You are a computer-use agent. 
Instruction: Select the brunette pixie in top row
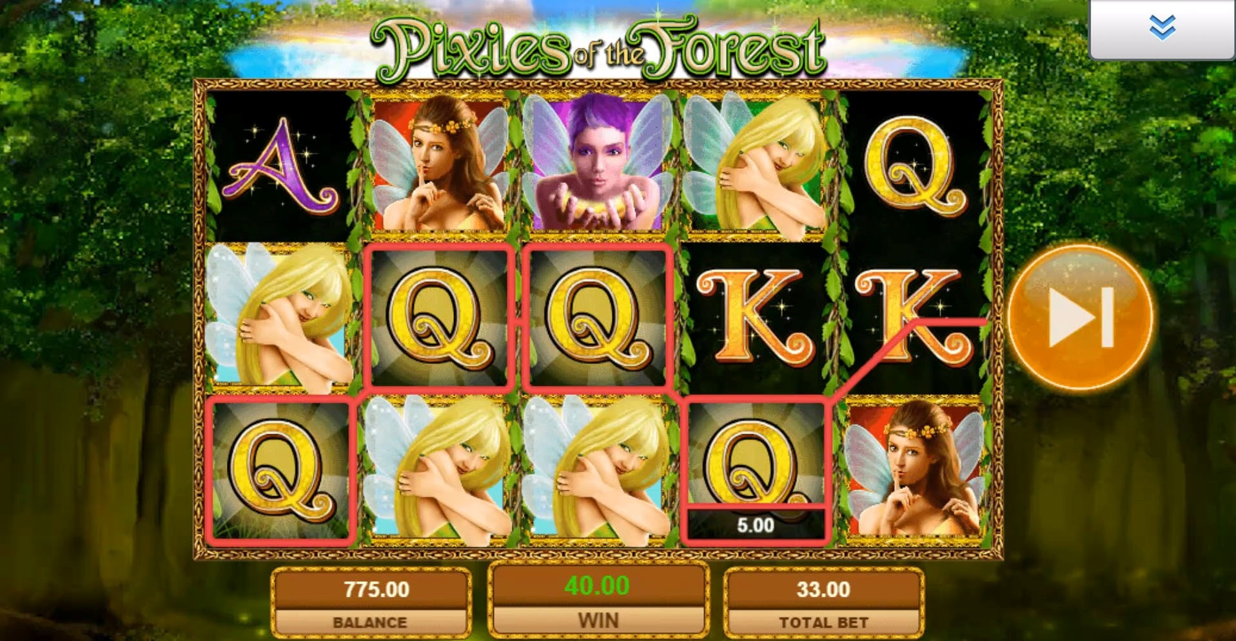click(x=438, y=164)
